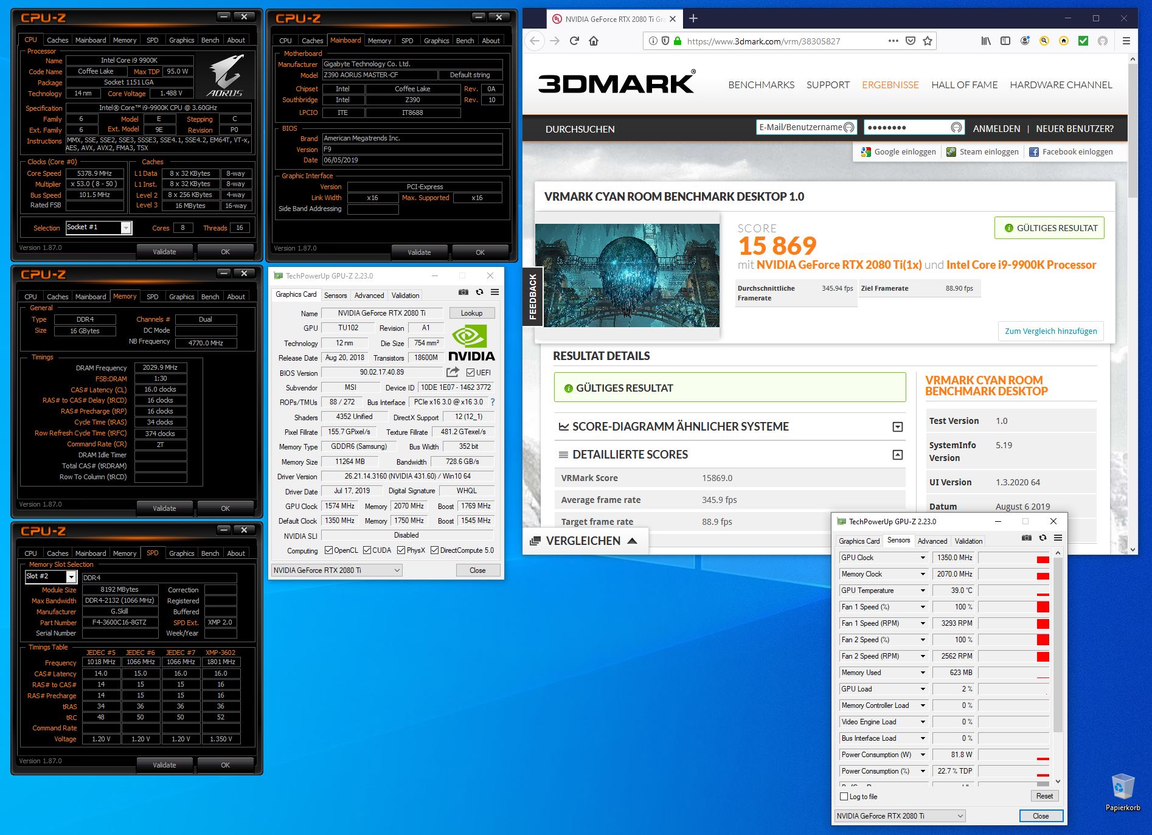Open the Slot #2 memory slot dropdown

click(x=71, y=577)
